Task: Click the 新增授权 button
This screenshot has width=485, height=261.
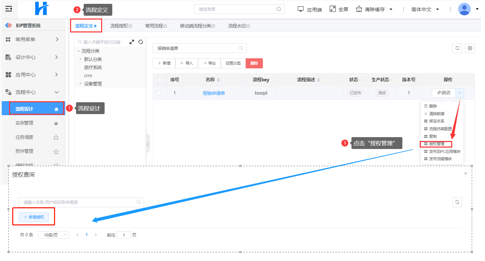Action: coord(33,217)
